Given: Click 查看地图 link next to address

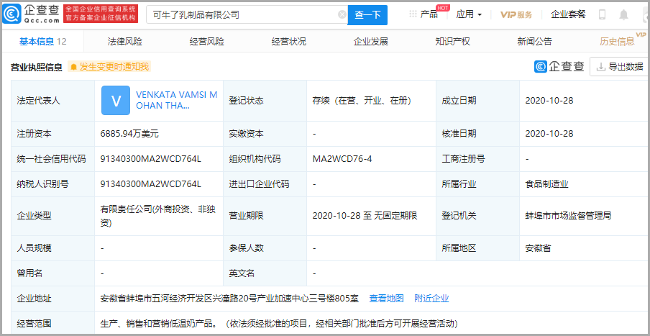Looking at the screenshot, I should (386, 298).
